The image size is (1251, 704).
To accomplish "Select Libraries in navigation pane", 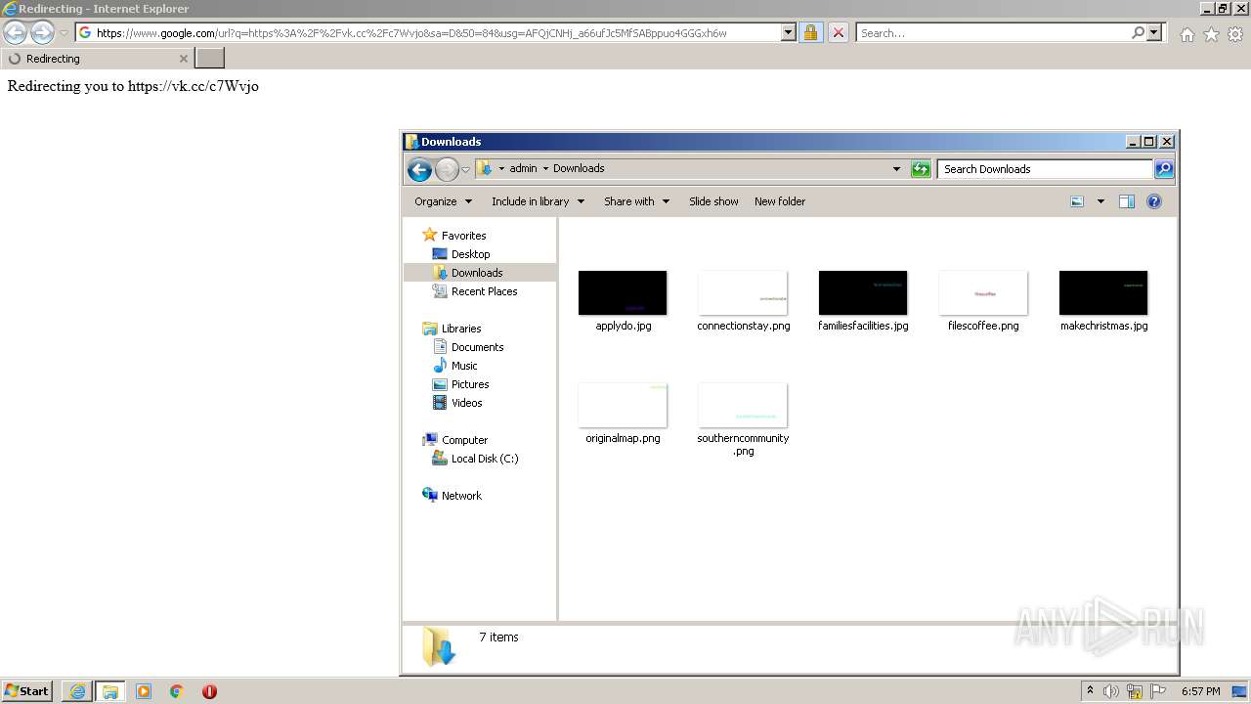I will tap(460, 329).
